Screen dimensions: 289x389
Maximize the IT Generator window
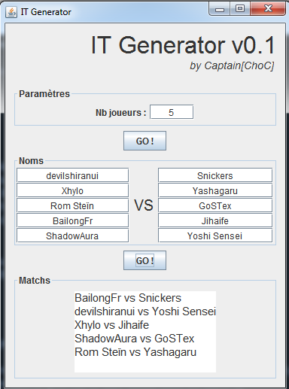coord(240,9)
